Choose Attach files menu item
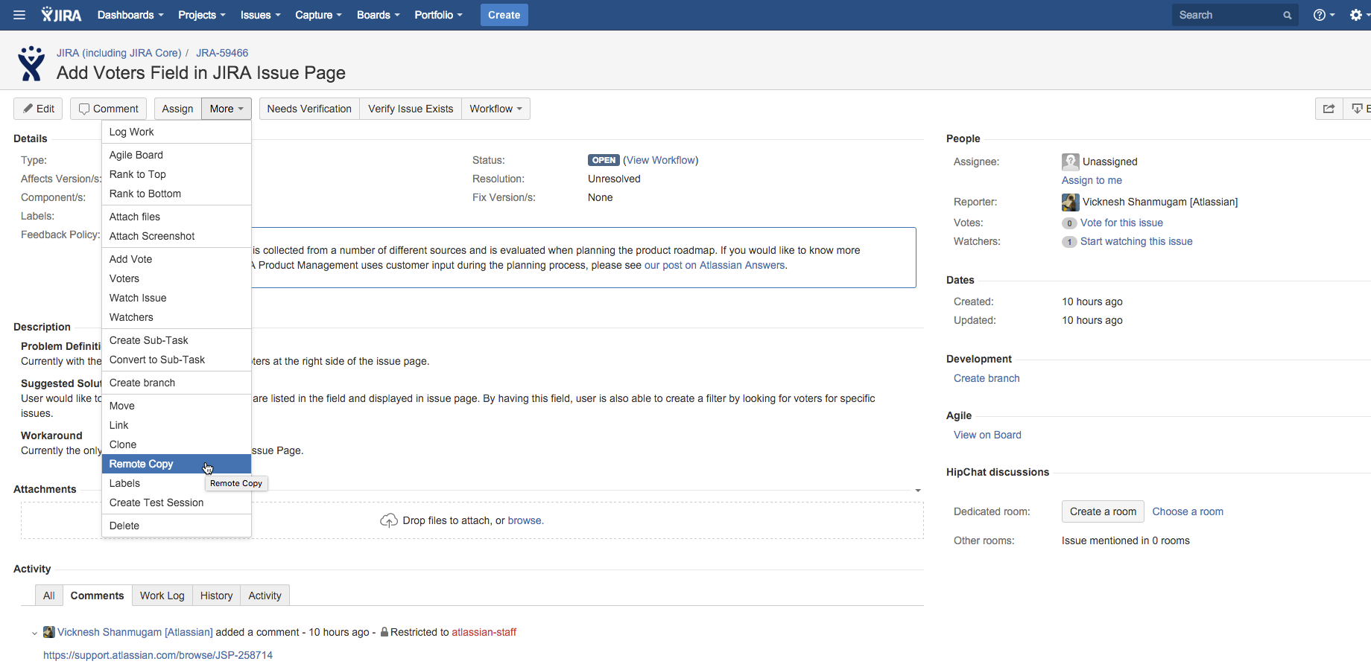Image resolution: width=1371 pixels, height=670 pixels. click(177, 217)
